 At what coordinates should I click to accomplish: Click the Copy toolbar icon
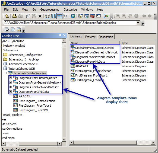pos(28,16)
